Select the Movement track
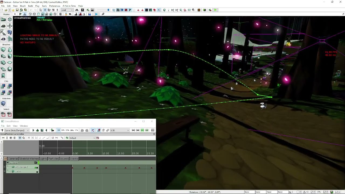This screenshot has width=345, height=194. pos(23,167)
